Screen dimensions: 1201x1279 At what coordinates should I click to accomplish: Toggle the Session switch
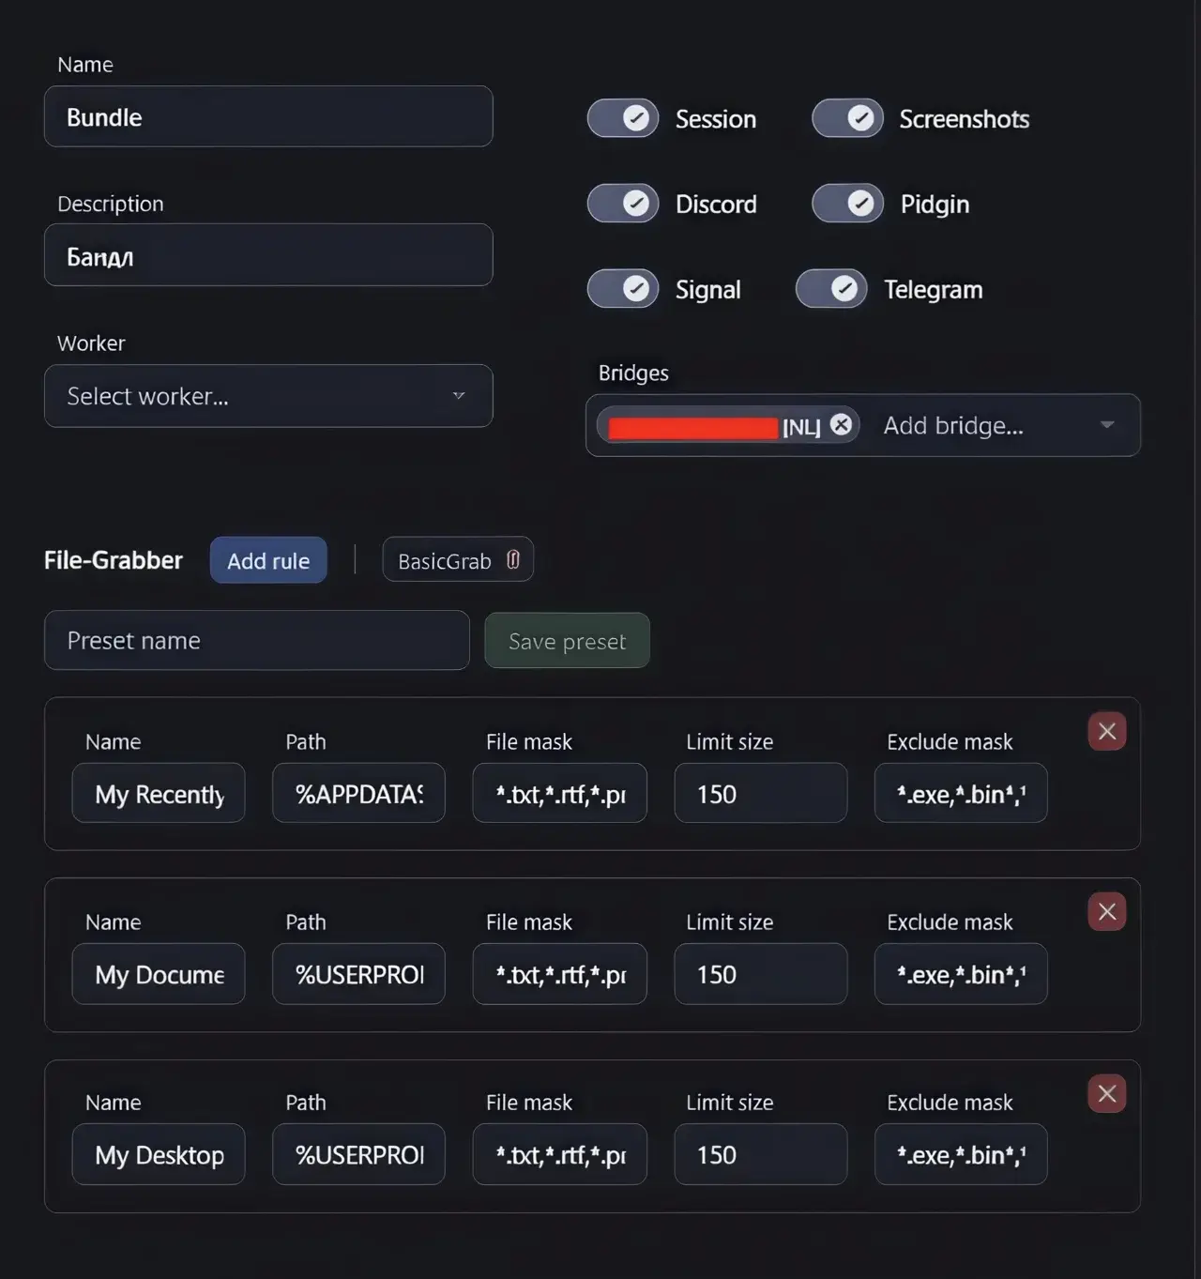(623, 118)
